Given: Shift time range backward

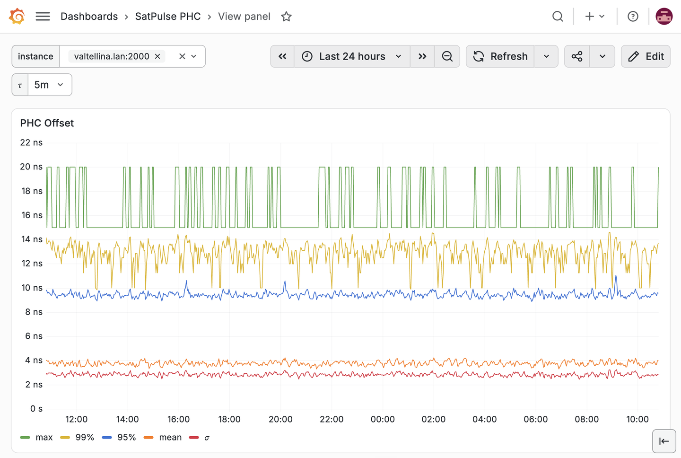Looking at the screenshot, I should [x=282, y=56].
